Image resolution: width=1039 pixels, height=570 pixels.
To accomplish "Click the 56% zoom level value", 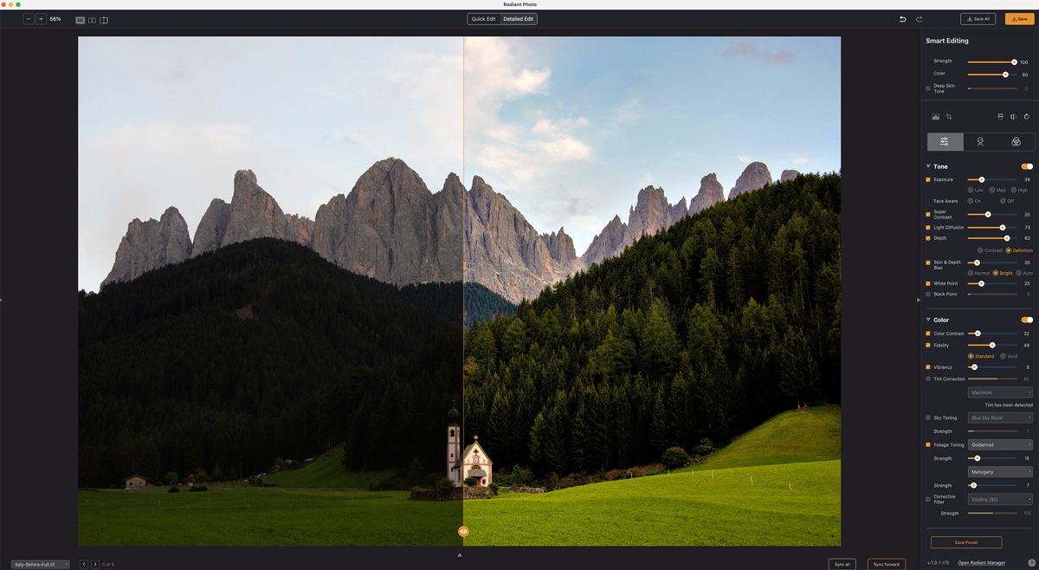I will point(55,19).
